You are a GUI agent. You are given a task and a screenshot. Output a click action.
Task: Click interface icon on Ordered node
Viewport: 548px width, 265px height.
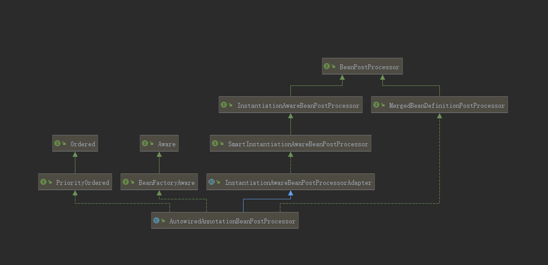coord(57,144)
